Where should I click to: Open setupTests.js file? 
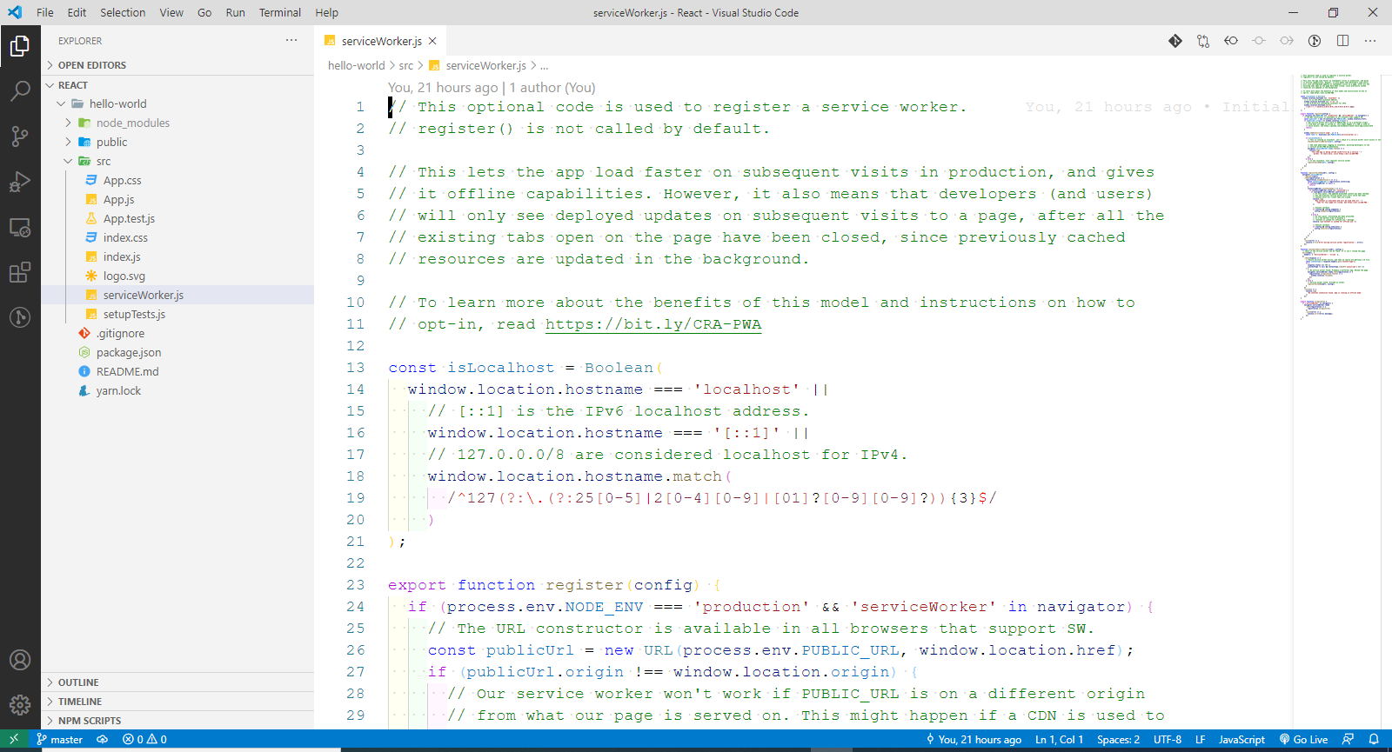coord(177,314)
